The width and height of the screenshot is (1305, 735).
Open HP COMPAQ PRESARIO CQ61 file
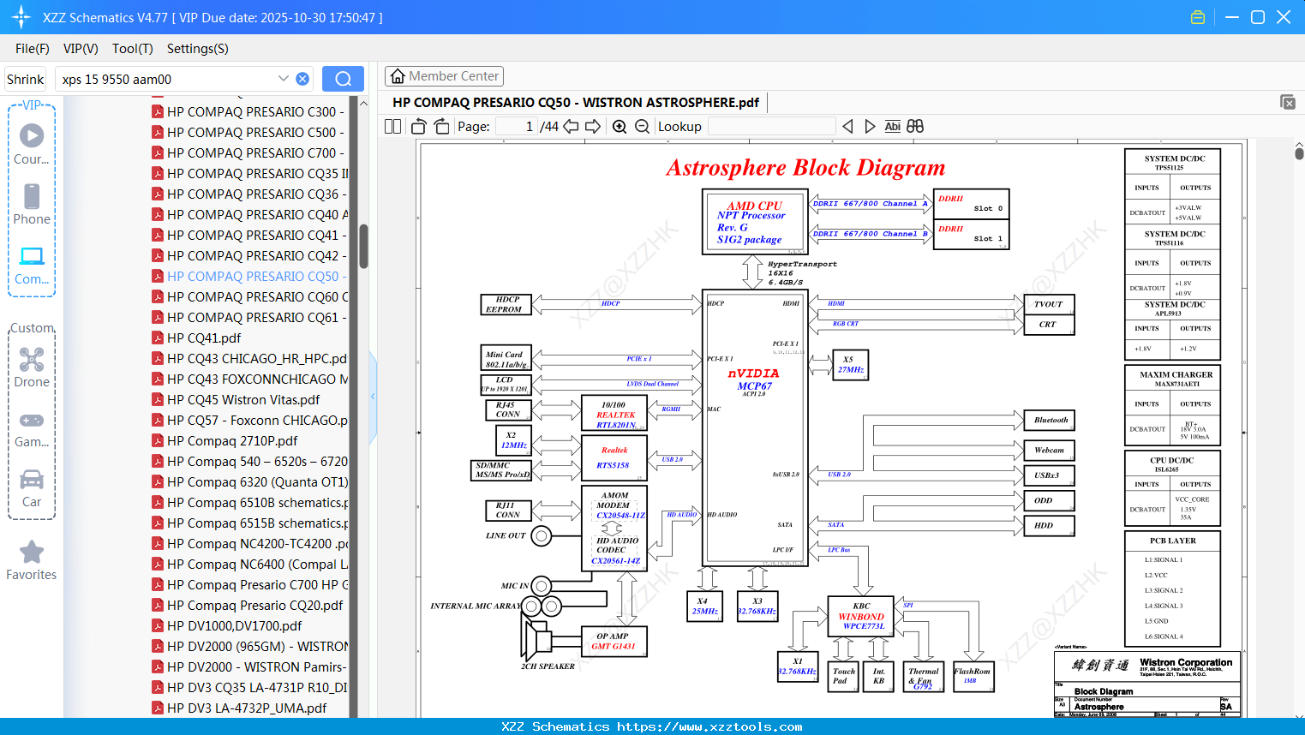pos(249,317)
